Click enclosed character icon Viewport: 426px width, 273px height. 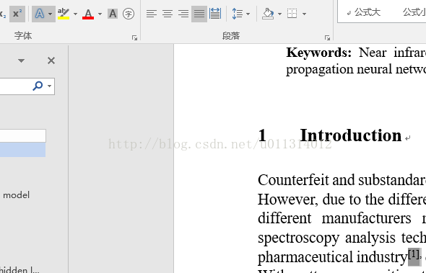click(129, 14)
